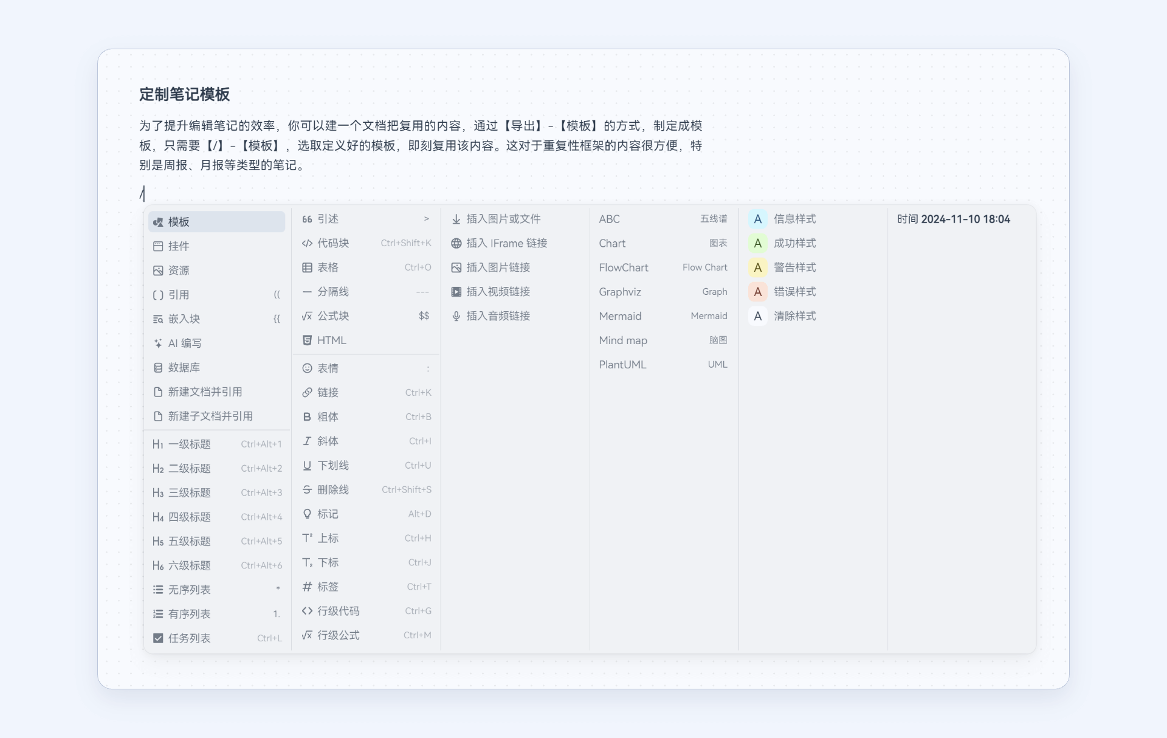Click the H1 一级标题 icon

158,444
